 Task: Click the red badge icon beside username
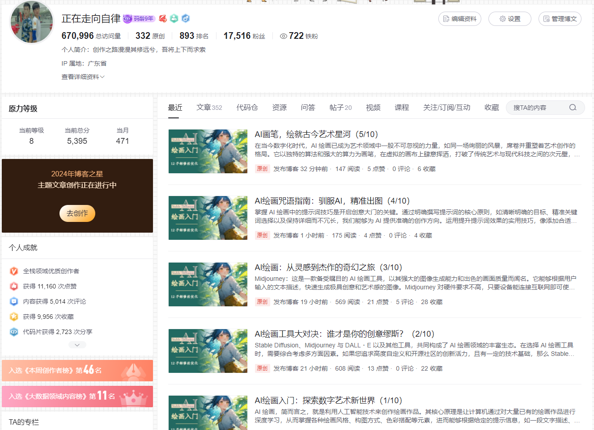point(163,18)
